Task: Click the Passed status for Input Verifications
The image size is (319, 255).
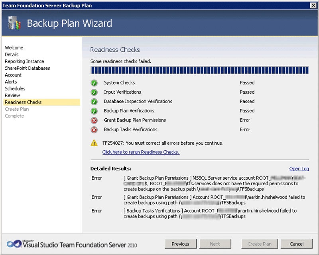Action: 247,92
